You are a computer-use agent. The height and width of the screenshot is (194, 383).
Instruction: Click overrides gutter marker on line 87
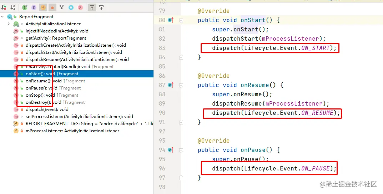pos(171,85)
